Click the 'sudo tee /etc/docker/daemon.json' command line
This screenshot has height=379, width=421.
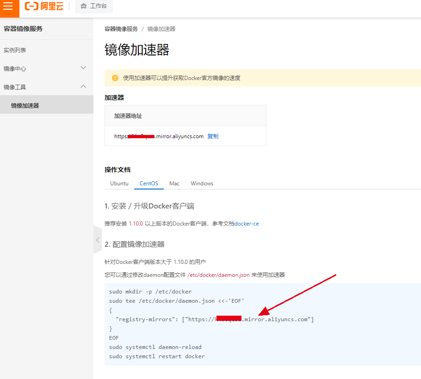tap(176, 301)
